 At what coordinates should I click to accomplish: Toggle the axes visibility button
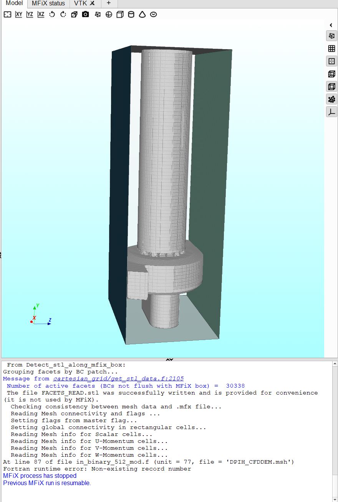(331, 112)
